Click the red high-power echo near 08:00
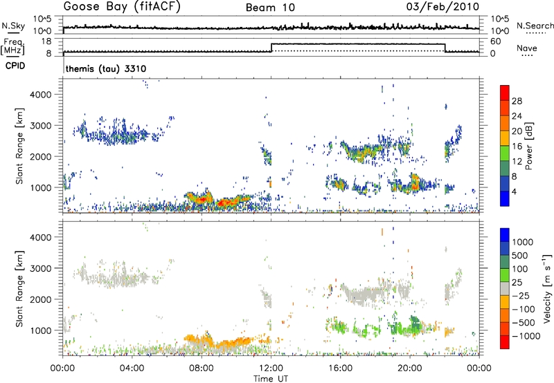The image size is (554, 383). [x=202, y=200]
